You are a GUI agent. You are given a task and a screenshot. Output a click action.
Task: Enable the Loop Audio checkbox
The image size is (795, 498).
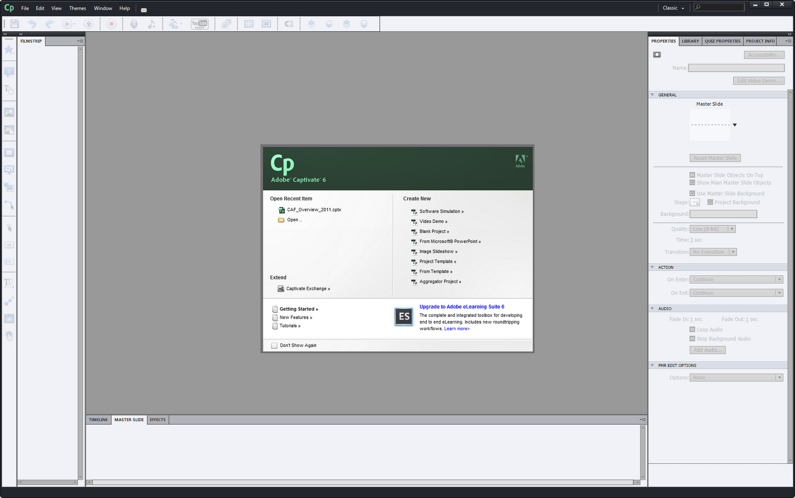(692, 329)
